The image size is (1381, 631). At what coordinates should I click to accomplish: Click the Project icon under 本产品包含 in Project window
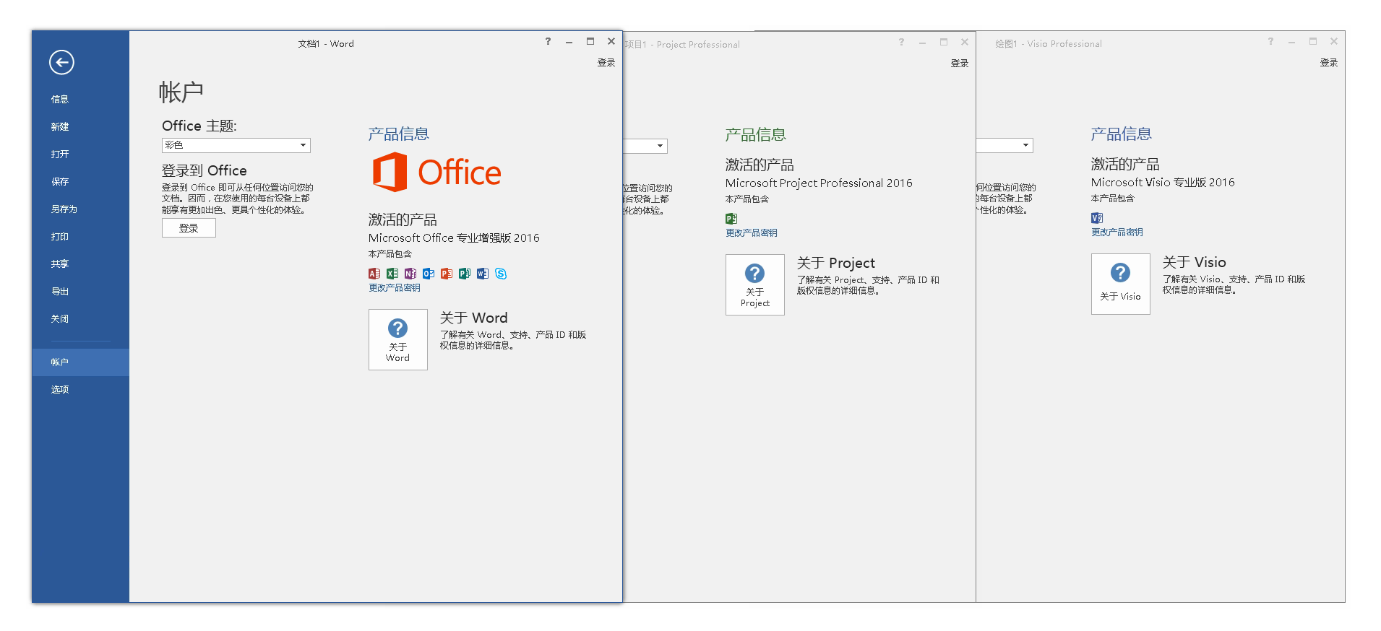coord(731,219)
